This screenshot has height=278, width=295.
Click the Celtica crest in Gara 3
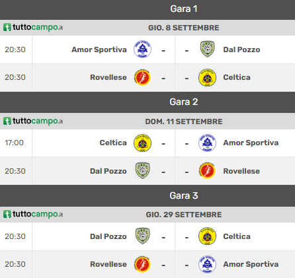point(207,236)
